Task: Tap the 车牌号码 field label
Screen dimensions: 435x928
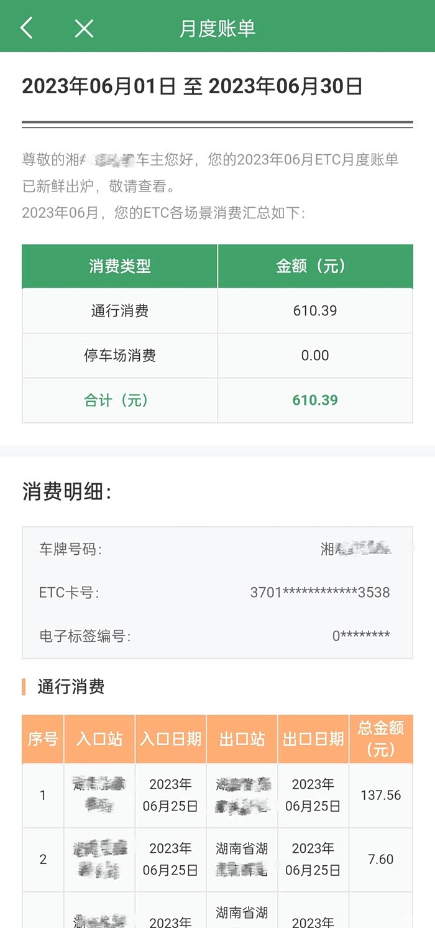Action: pos(70,549)
